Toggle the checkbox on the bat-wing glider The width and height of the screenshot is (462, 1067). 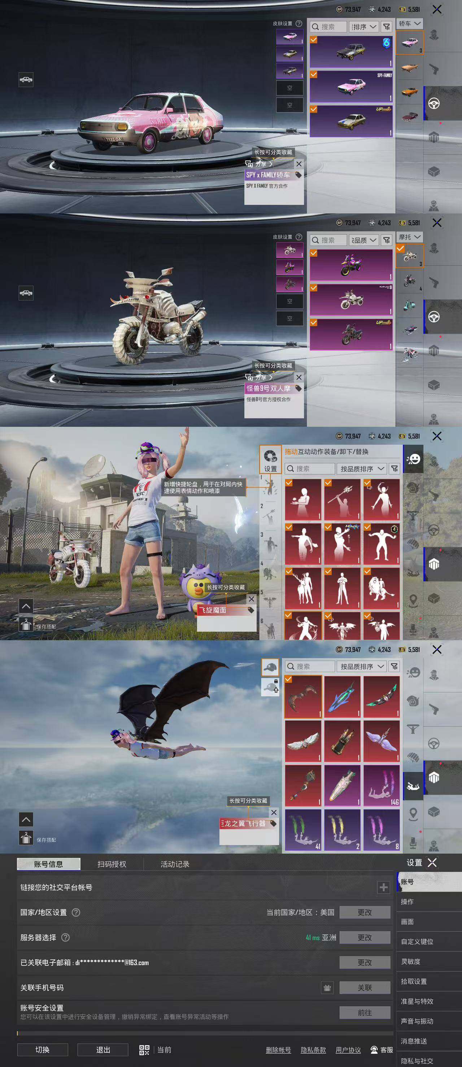pos(289,679)
